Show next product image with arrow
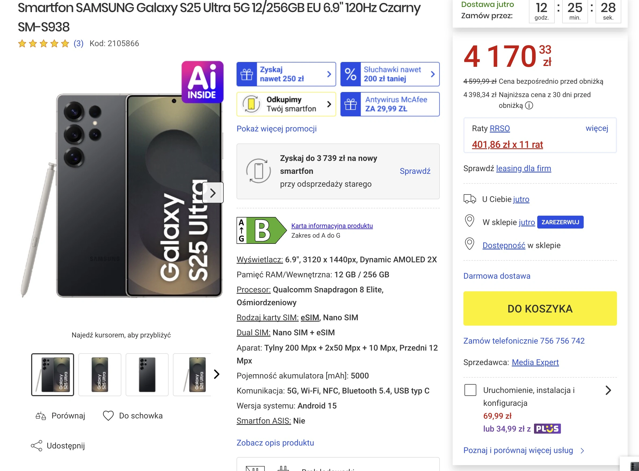Viewport: 639px width, 471px height. point(213,193)
